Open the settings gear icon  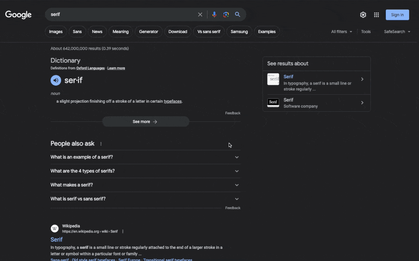(363, 15)
